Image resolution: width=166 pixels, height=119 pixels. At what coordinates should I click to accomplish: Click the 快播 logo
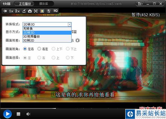click(x=7, y=4)
